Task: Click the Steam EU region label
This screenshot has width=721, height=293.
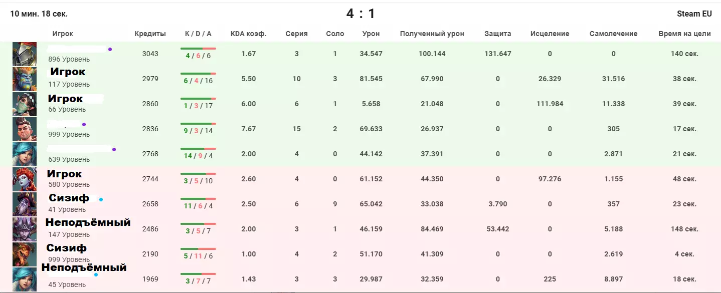Action: (694, 14)
